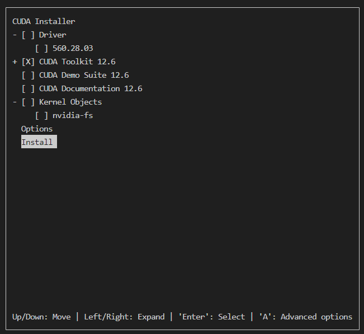
Task: Toggle the 560.28.03 driver version checkbox
Action: point(41,49)
